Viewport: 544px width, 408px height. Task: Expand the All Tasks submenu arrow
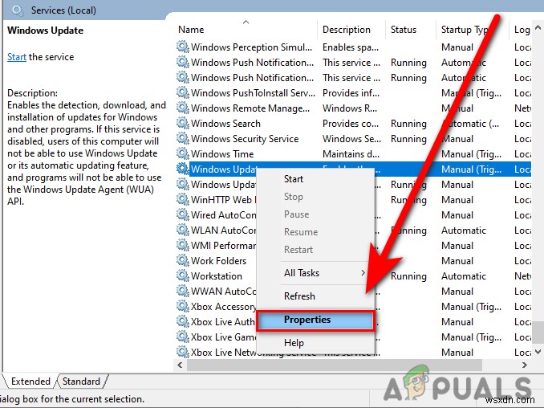pos(363,273)
